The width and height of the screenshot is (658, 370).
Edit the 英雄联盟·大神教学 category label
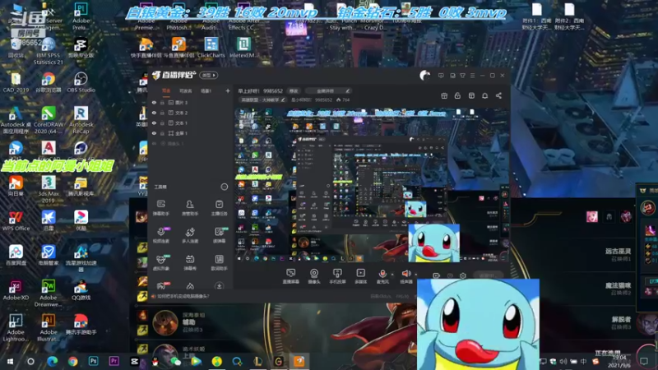tap(262, 99)
